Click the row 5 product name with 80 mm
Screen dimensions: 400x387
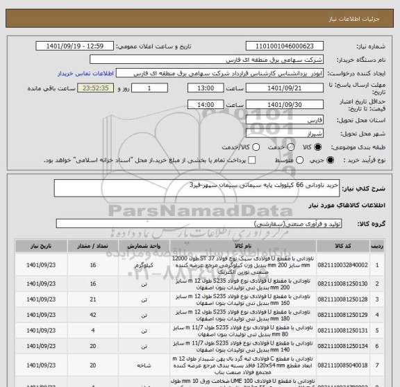[x=243, y=331]
